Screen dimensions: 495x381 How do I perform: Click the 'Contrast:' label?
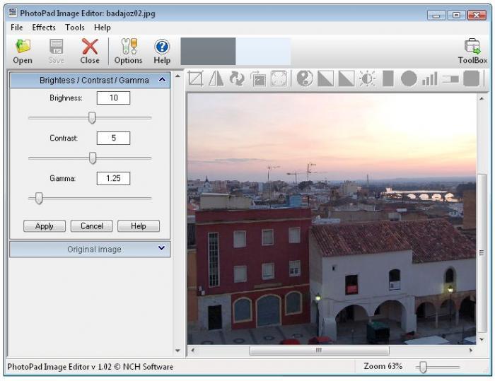tap(64, 139)
